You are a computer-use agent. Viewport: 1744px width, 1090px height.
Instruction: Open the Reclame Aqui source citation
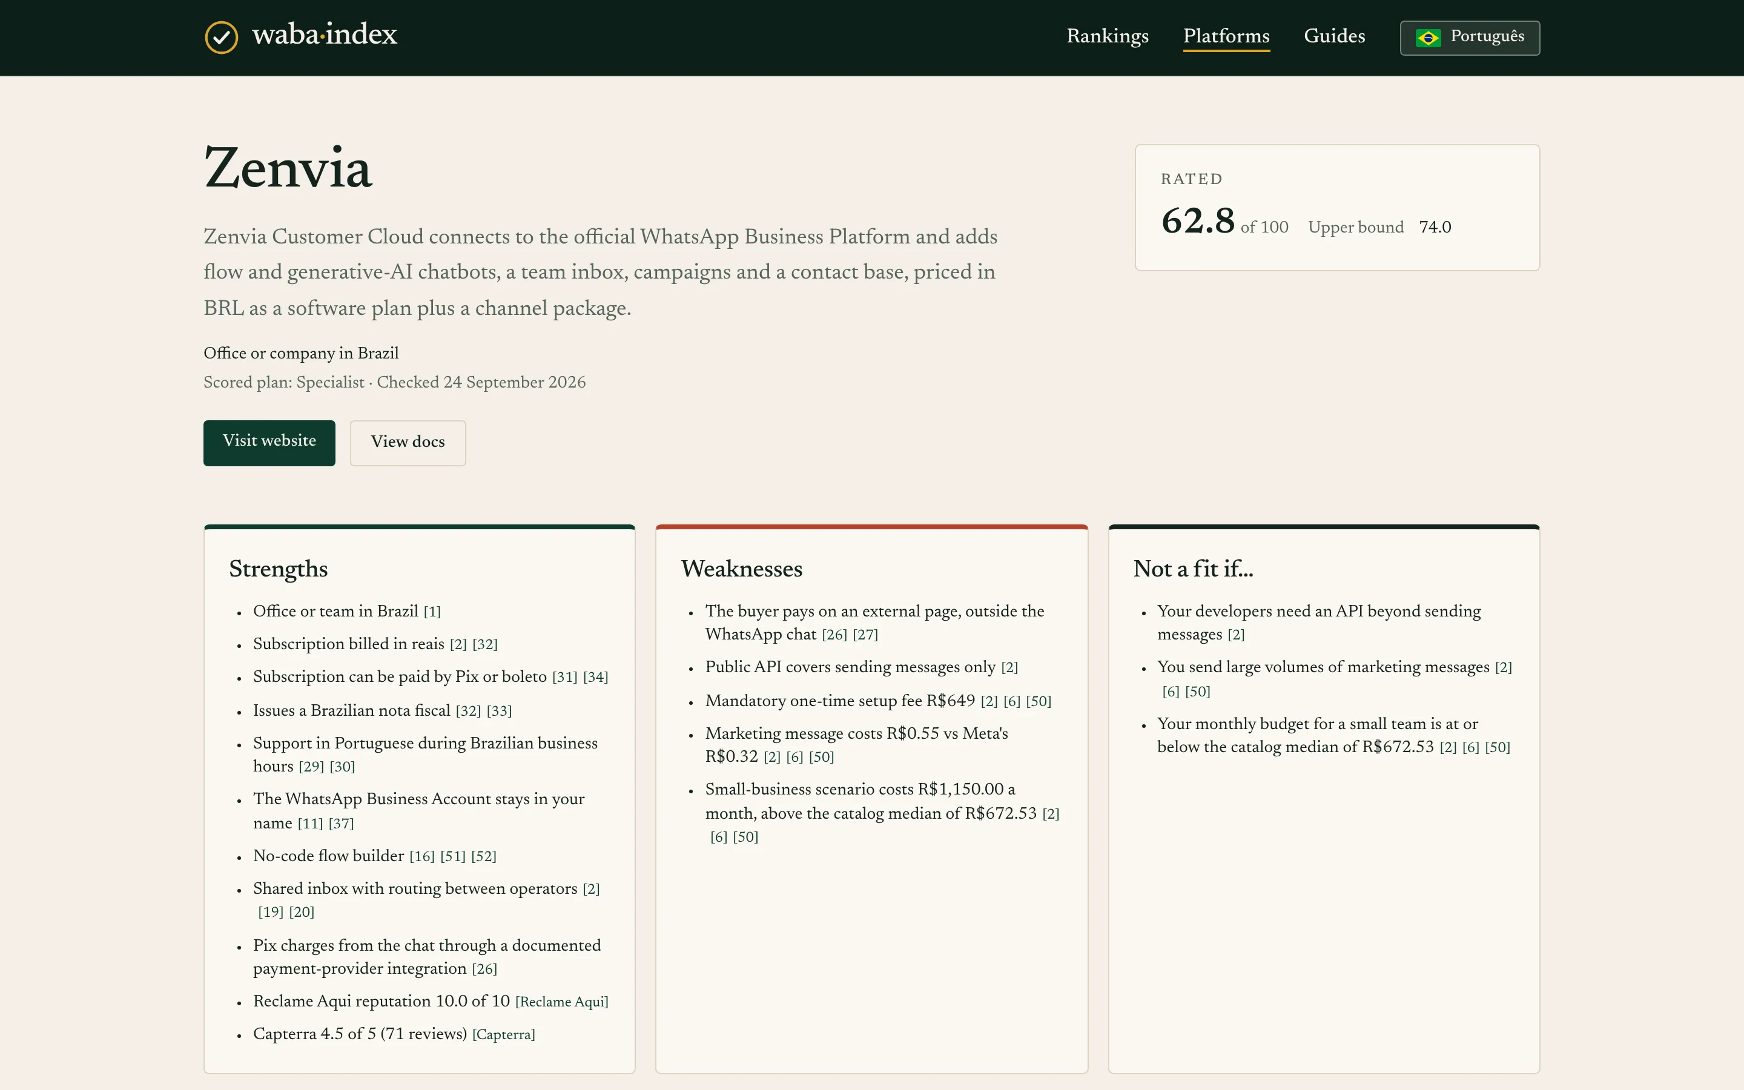click(561, 1002)
